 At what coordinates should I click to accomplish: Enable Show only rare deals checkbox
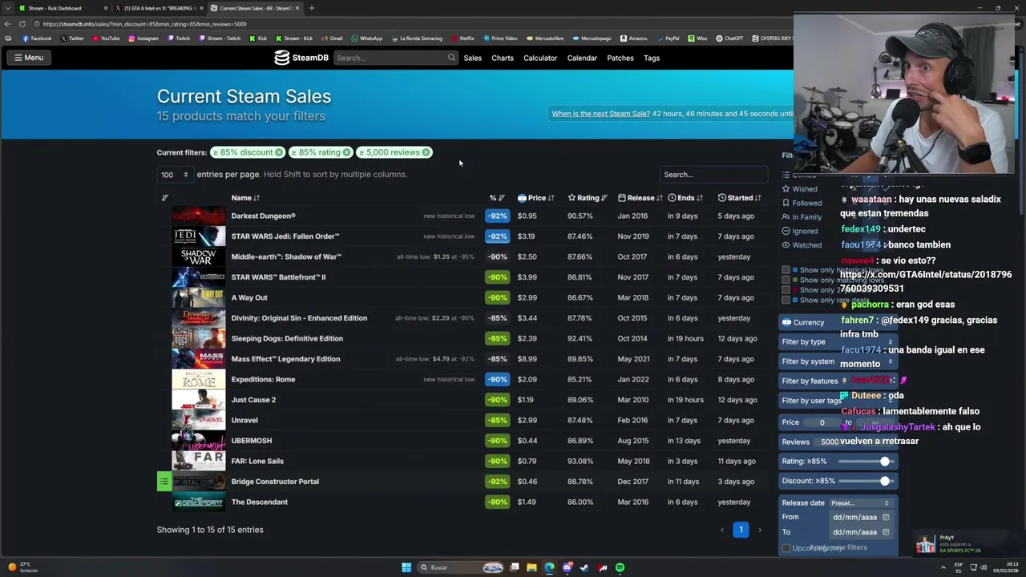tap(786, 301)
